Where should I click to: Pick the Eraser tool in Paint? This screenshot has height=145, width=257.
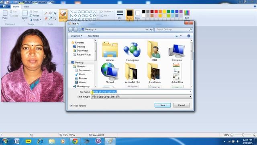pyautogui.click(x=46, y=18)
